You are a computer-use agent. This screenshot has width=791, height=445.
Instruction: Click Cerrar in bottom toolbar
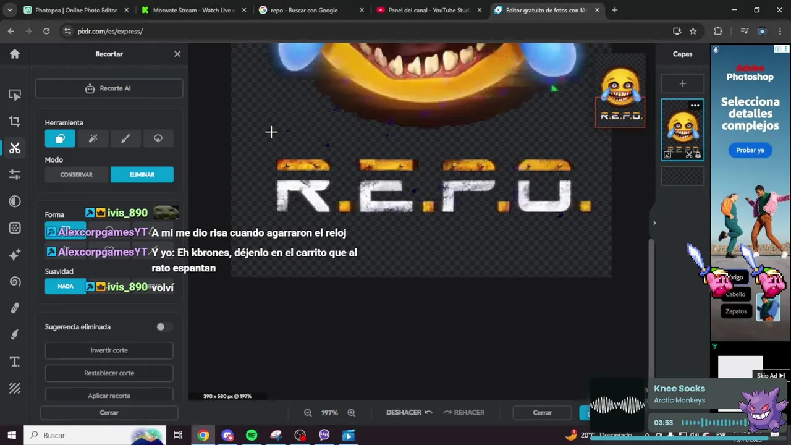pyautogui.click(x=542, y=412)
